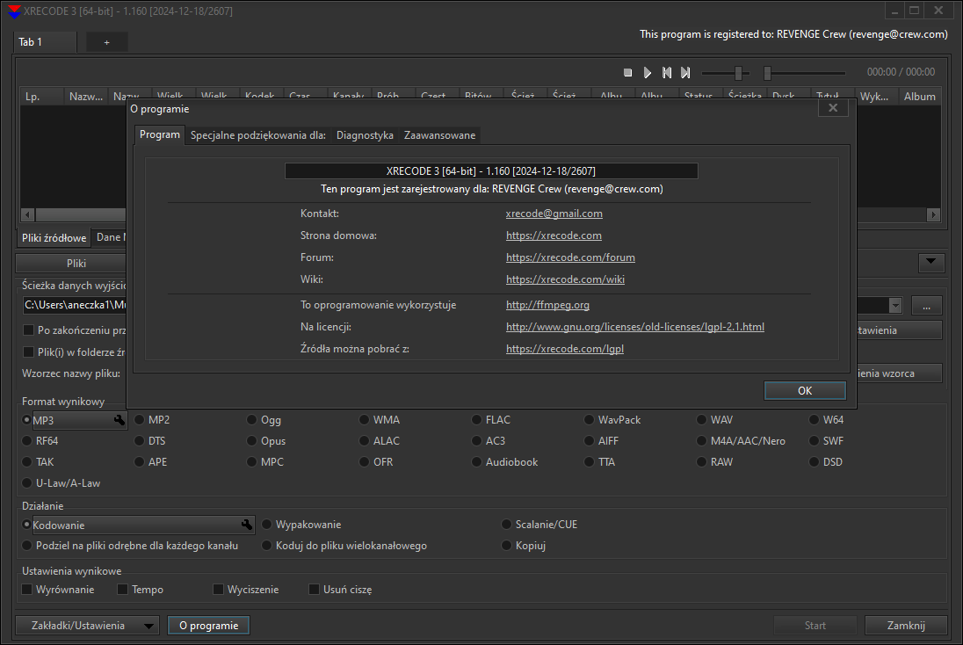Switch to Zaawansowane tab
This screenshot has width=963, height=645.
click(439, 135)
